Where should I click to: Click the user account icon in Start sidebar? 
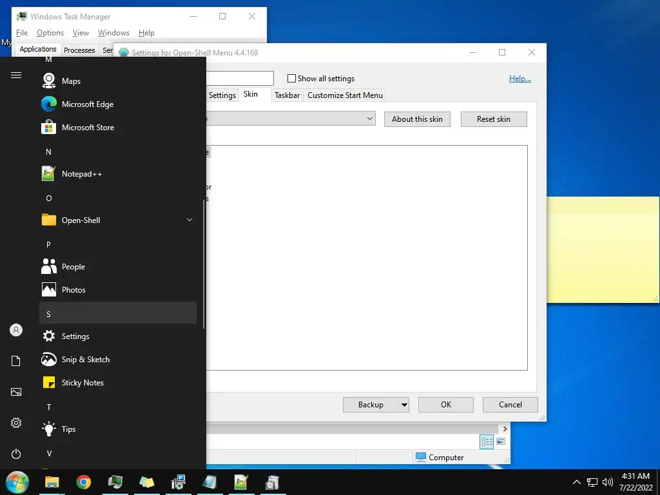[16, 330]
